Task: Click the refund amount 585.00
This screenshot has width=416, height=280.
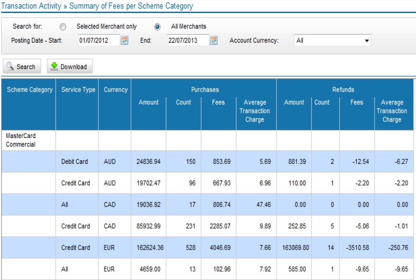Action: [297, 269]
